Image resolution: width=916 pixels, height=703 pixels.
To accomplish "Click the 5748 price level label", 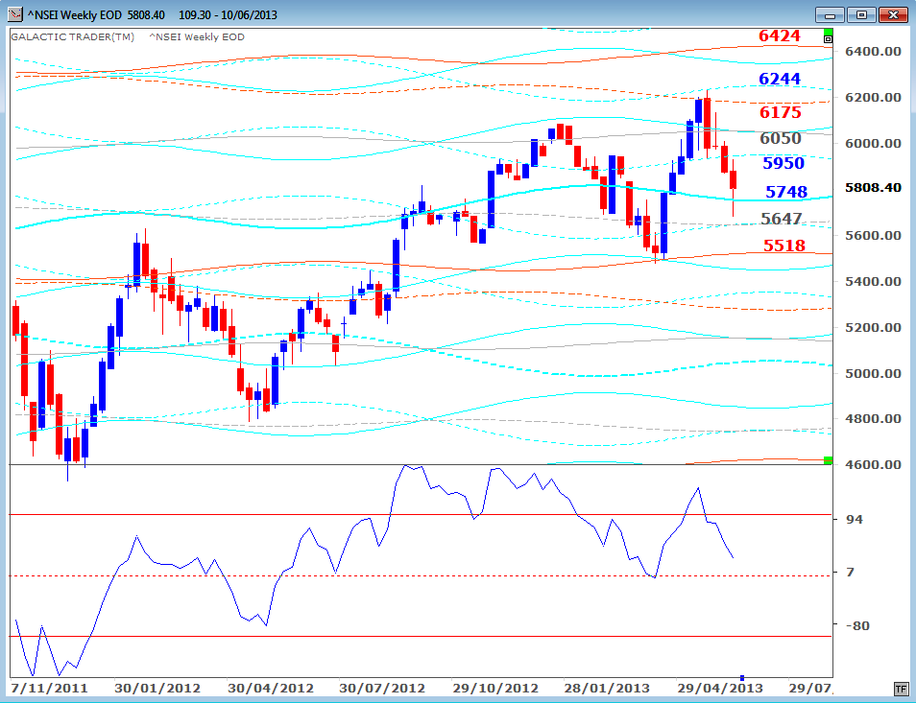I will pyautogui.click(x=786, y=192).
